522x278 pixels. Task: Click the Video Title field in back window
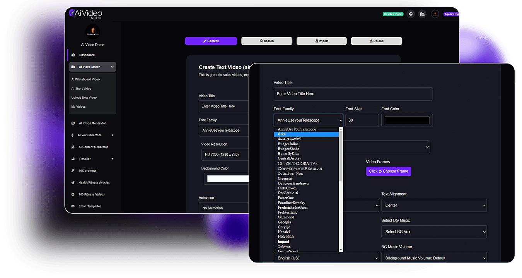tap(224, 106)
